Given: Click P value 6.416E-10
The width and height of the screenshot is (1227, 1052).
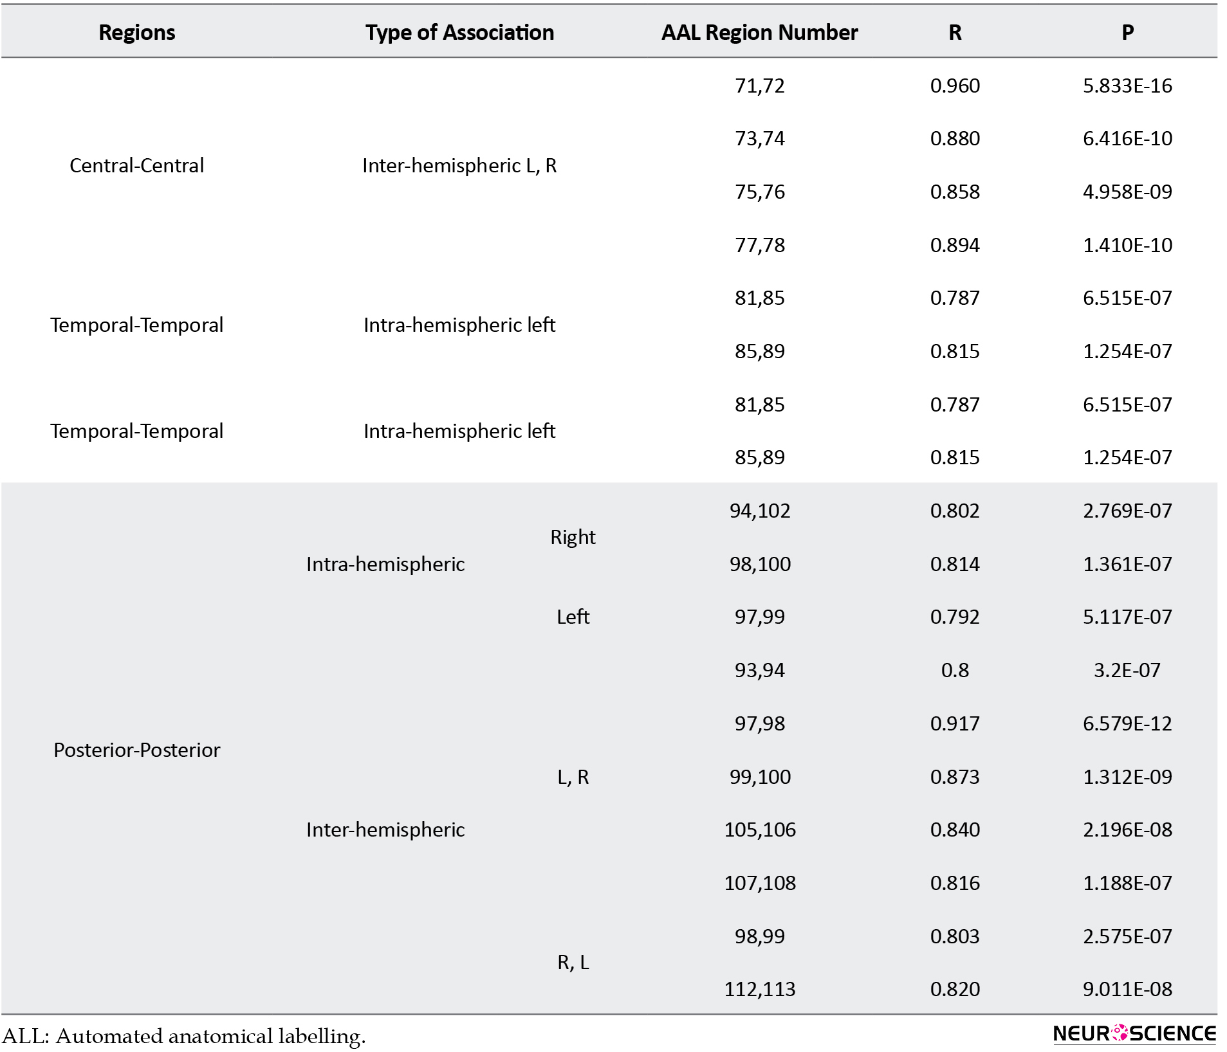Looking at the screenshot, I should click(x=1127, y=138).
